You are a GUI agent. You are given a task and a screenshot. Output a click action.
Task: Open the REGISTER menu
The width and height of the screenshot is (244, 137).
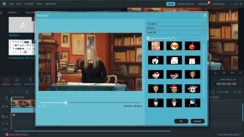[x=51, y=4]
